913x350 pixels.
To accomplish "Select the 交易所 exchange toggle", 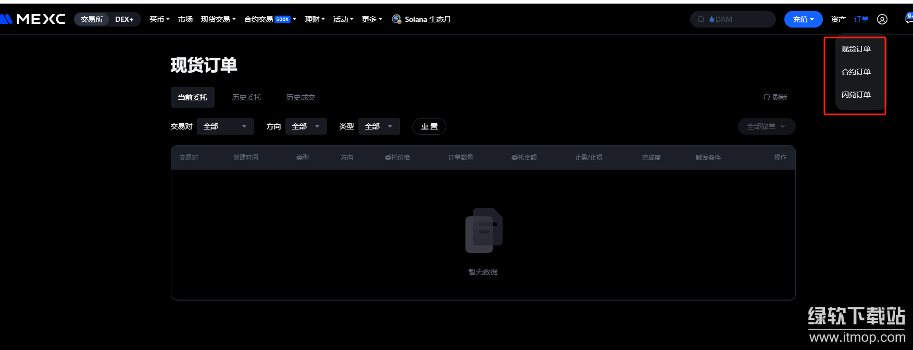I will click(92, 19).
